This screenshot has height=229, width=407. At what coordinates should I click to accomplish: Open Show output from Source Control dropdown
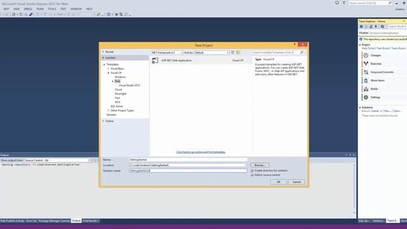click(x=57, y=160)
